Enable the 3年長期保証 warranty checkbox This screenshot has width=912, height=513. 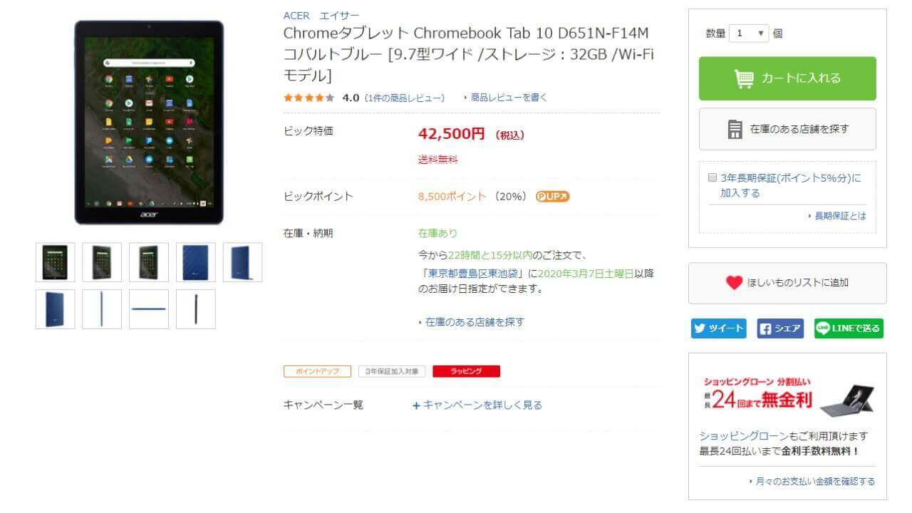pos(712,178)
